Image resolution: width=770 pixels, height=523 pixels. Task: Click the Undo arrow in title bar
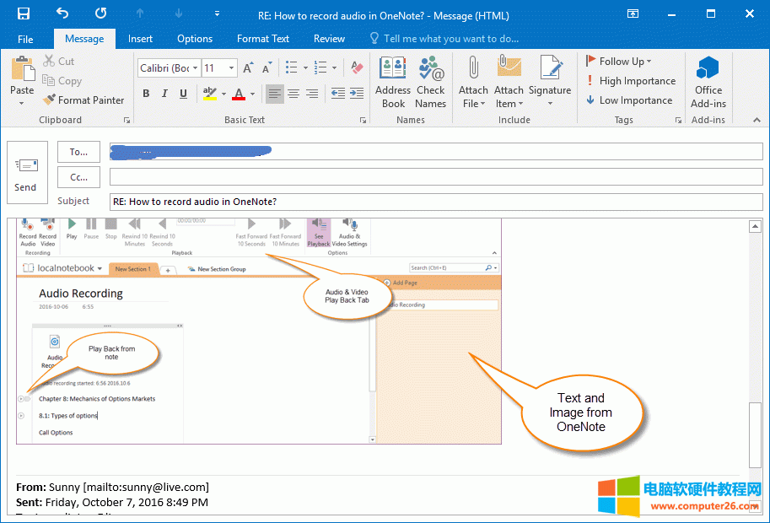point(62,13)
